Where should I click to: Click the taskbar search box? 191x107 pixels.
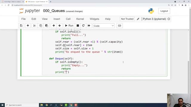tap(22, 105)
